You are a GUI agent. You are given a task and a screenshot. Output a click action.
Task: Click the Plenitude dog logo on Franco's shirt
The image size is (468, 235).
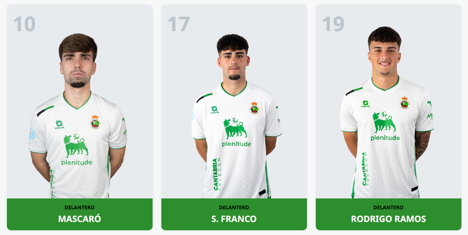[236, 128]
